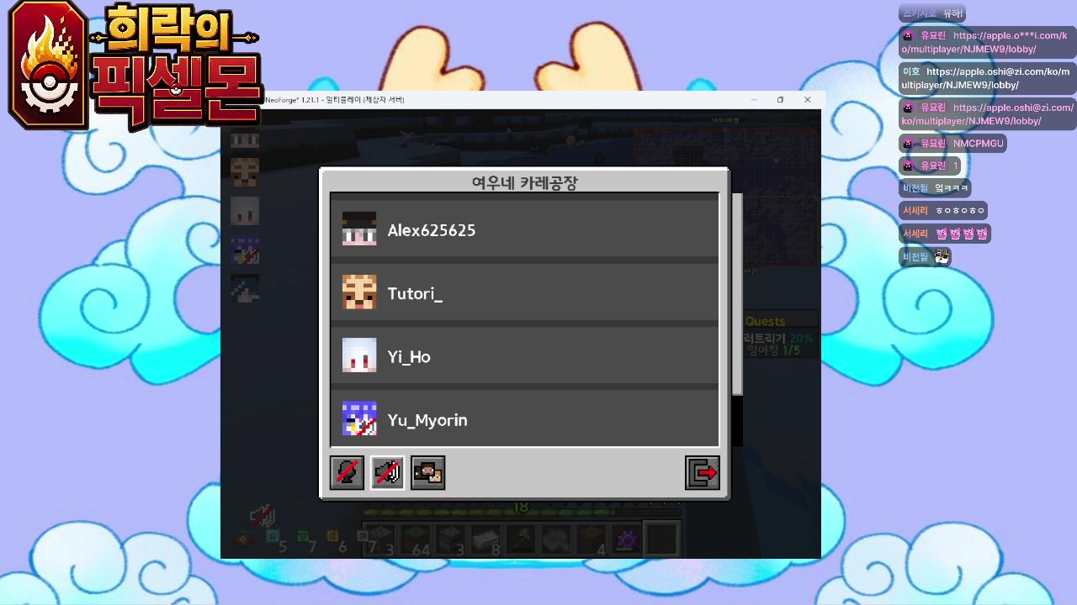Click the player list scrollbar
The width and height of the screenshot is (1077, 605).
pos(737,294)
